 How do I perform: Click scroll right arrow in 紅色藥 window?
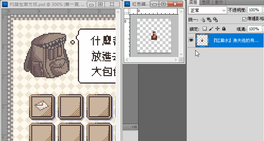[x=176, y=60]
